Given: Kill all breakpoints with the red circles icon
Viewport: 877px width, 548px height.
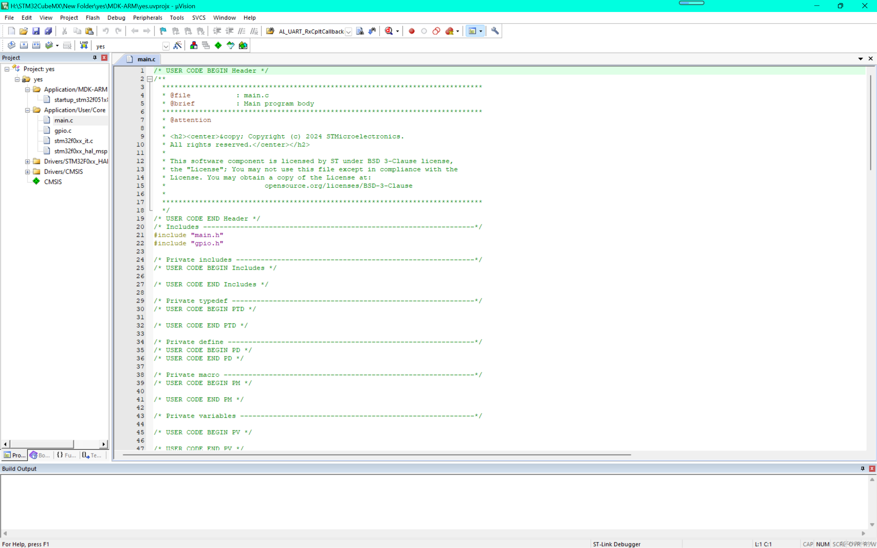Looking at the screenshot, I should [449, 31].
